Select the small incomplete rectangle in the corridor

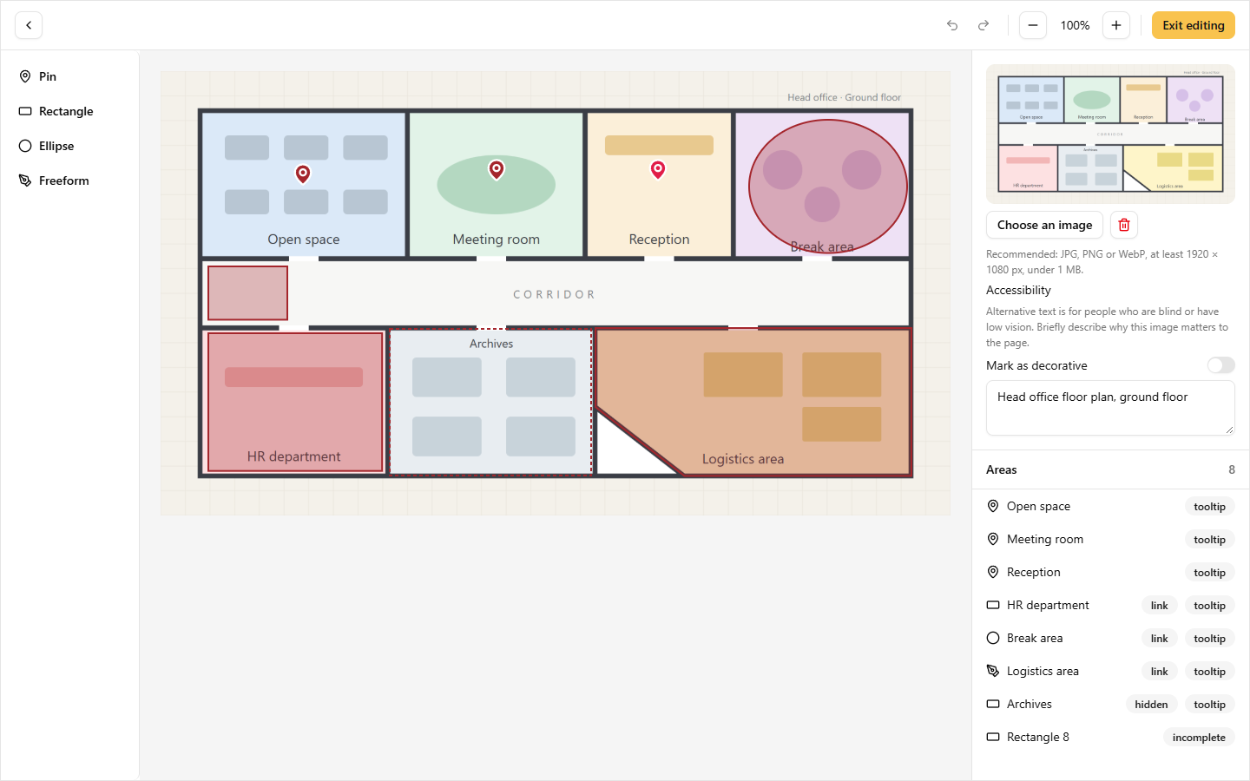[x=247, y=293]
